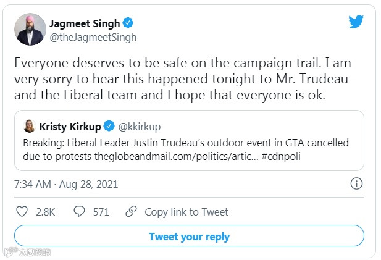Like the tweet with the heart icon
This screenshot has width=381, height=260.
click(x=22, y=212)
